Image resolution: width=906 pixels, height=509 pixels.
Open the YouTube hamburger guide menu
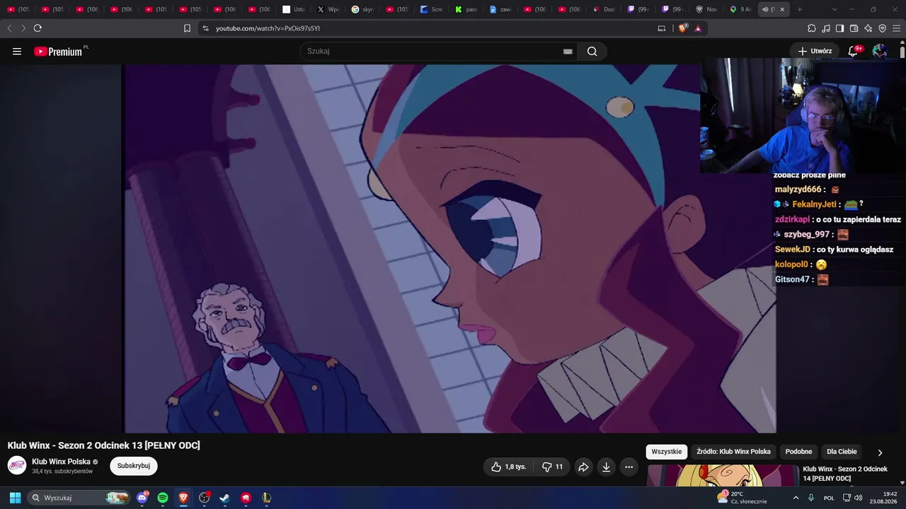(x=17, y=51)
